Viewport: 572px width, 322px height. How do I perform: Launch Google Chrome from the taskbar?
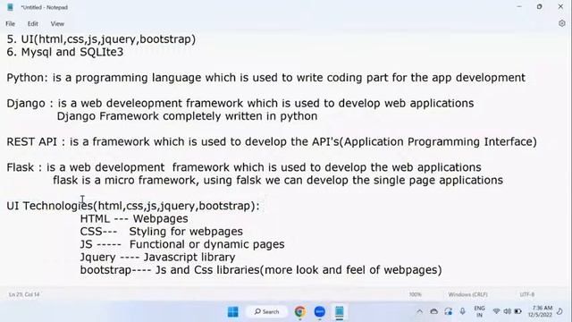(x=300, y=312)
